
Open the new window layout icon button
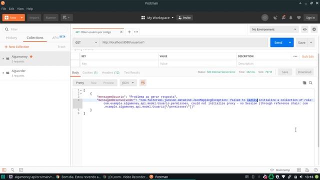(66, 17)
